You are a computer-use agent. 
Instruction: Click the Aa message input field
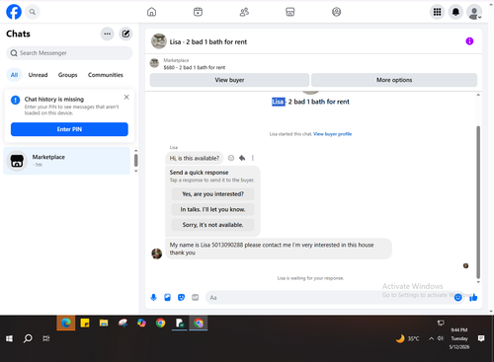tap(329, 298)
